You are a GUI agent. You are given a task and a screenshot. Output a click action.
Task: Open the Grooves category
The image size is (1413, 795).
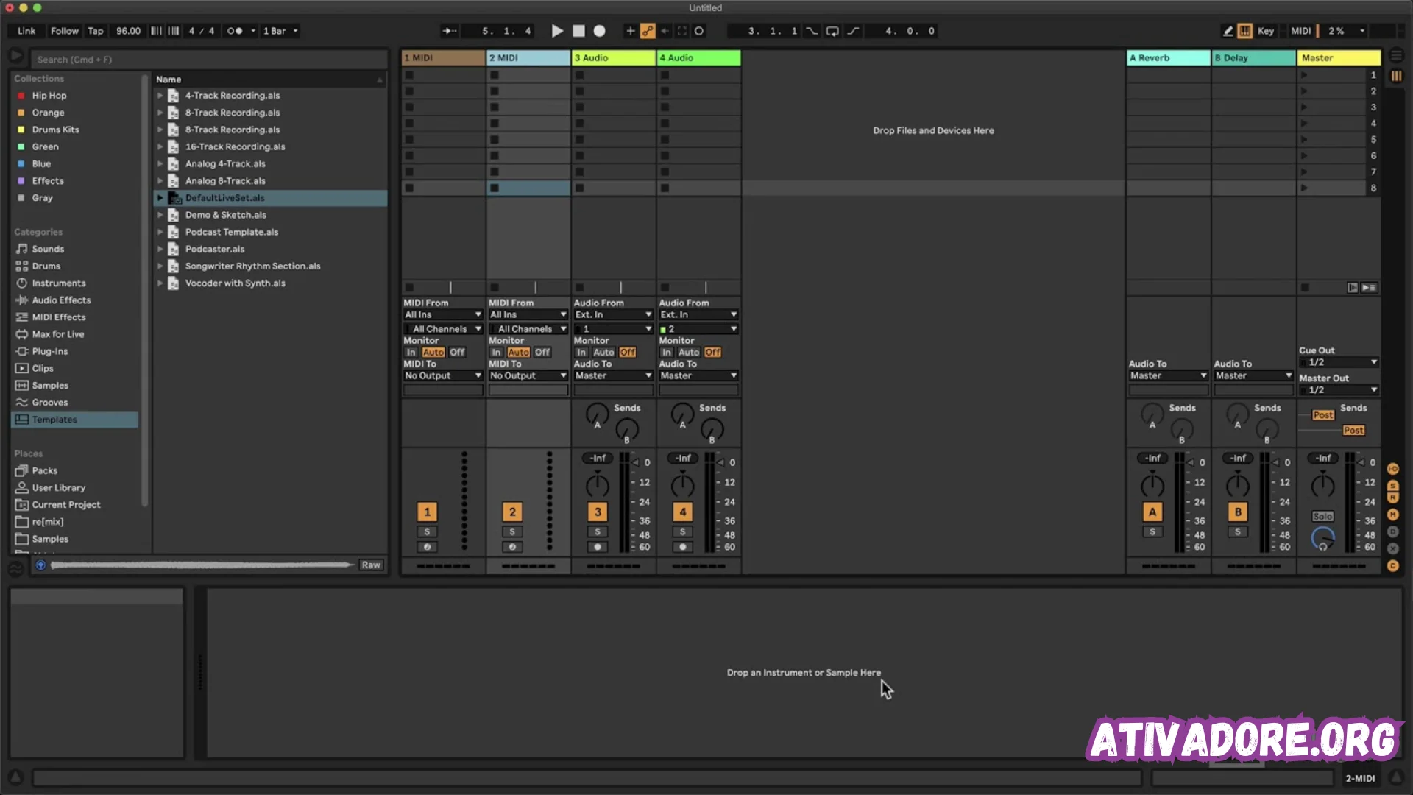(x=50, y=403)
